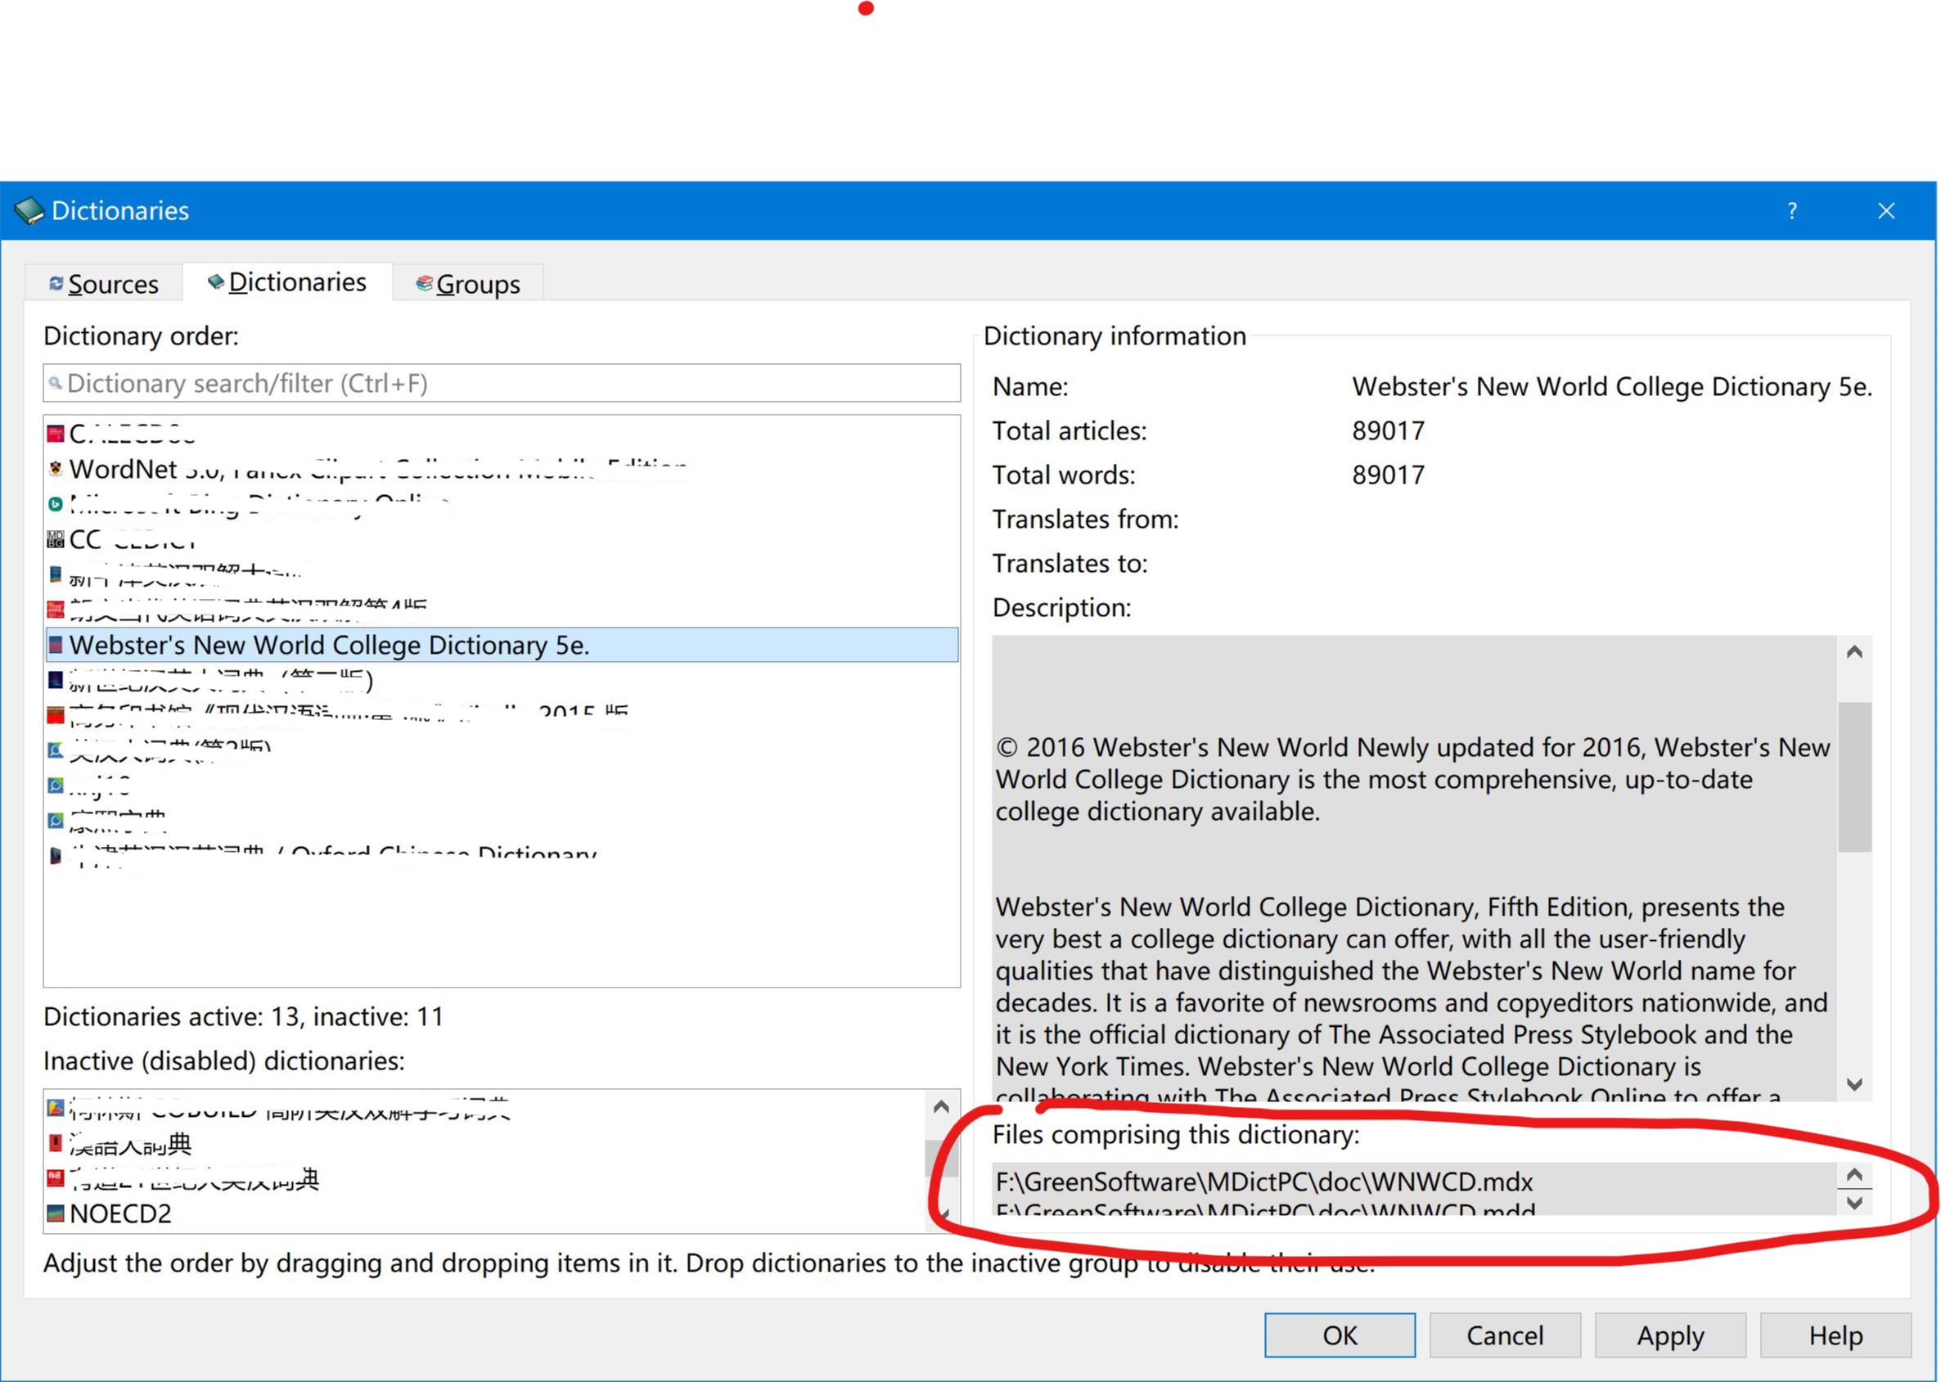
Task: Click the Oxford Chinese Dictionary book icon
Action: coord(55,853)
